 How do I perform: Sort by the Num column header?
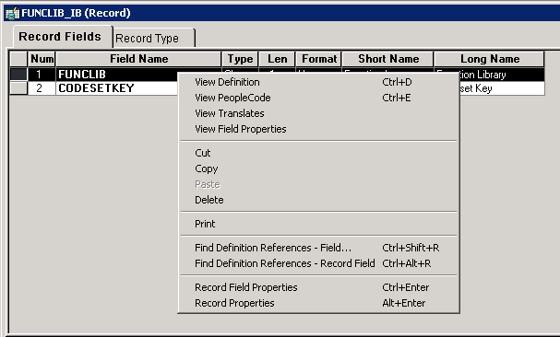(42, 59)
